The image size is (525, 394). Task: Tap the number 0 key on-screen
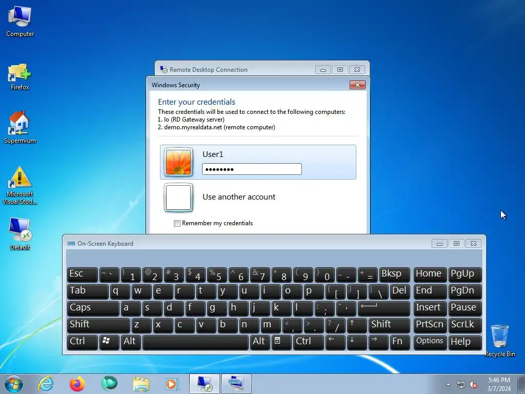point(325,275)
